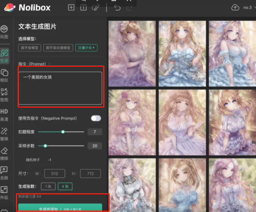Select the 垫图 (Base image) tool

[x=4, y=94]
